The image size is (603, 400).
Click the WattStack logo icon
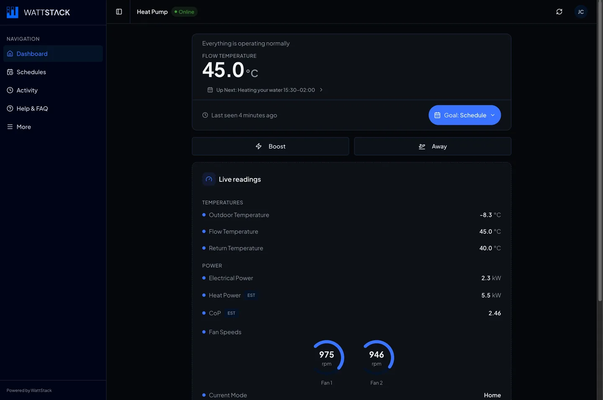(13, 12)
